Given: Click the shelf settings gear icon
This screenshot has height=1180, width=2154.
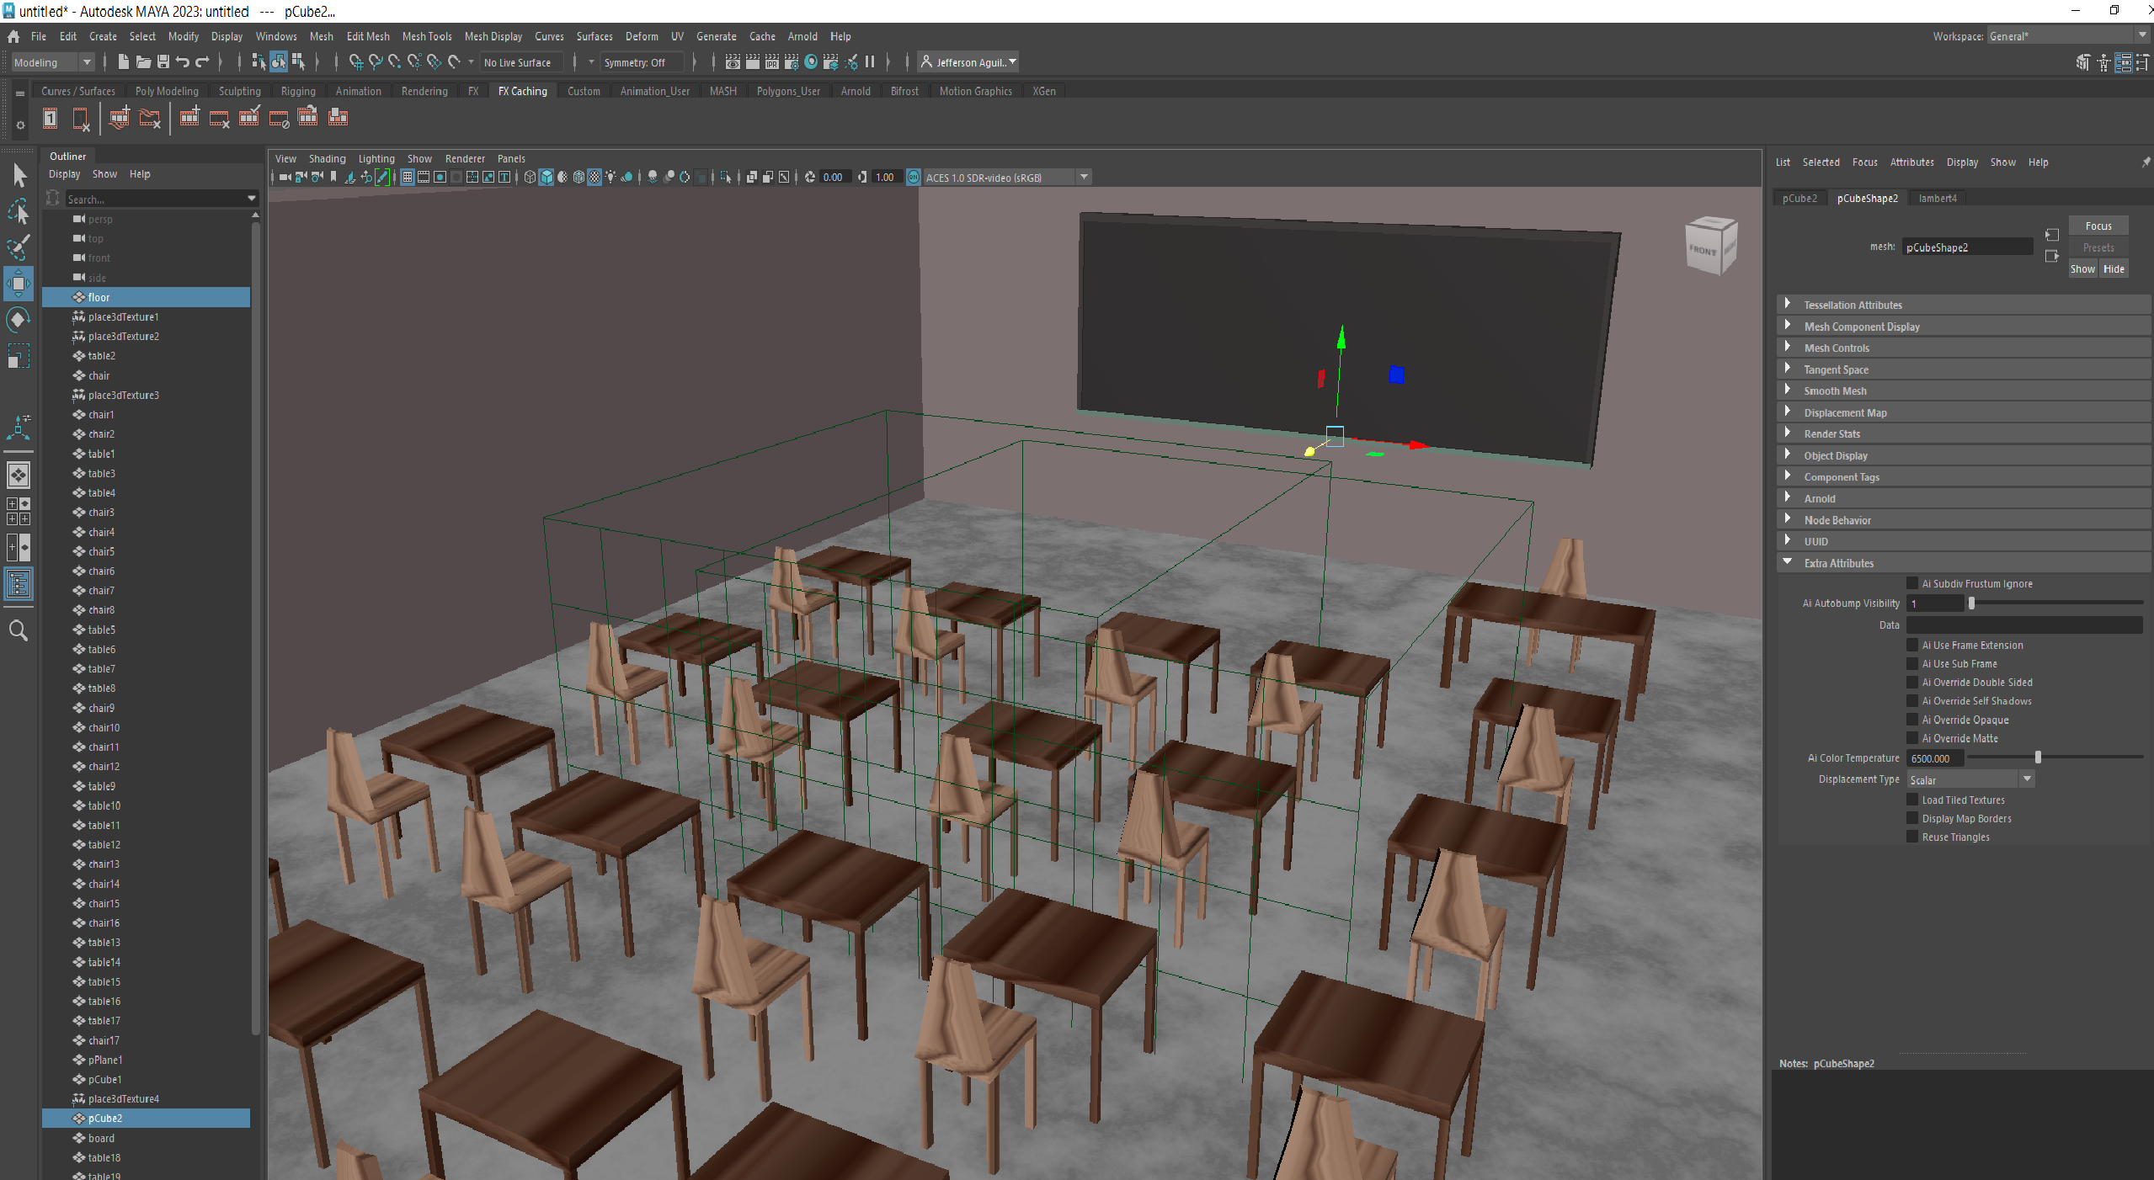Looking at the screenshot, I should click(20, 125).
